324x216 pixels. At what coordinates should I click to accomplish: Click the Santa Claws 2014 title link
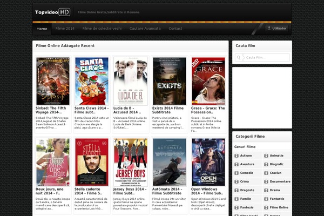point(92,110)
